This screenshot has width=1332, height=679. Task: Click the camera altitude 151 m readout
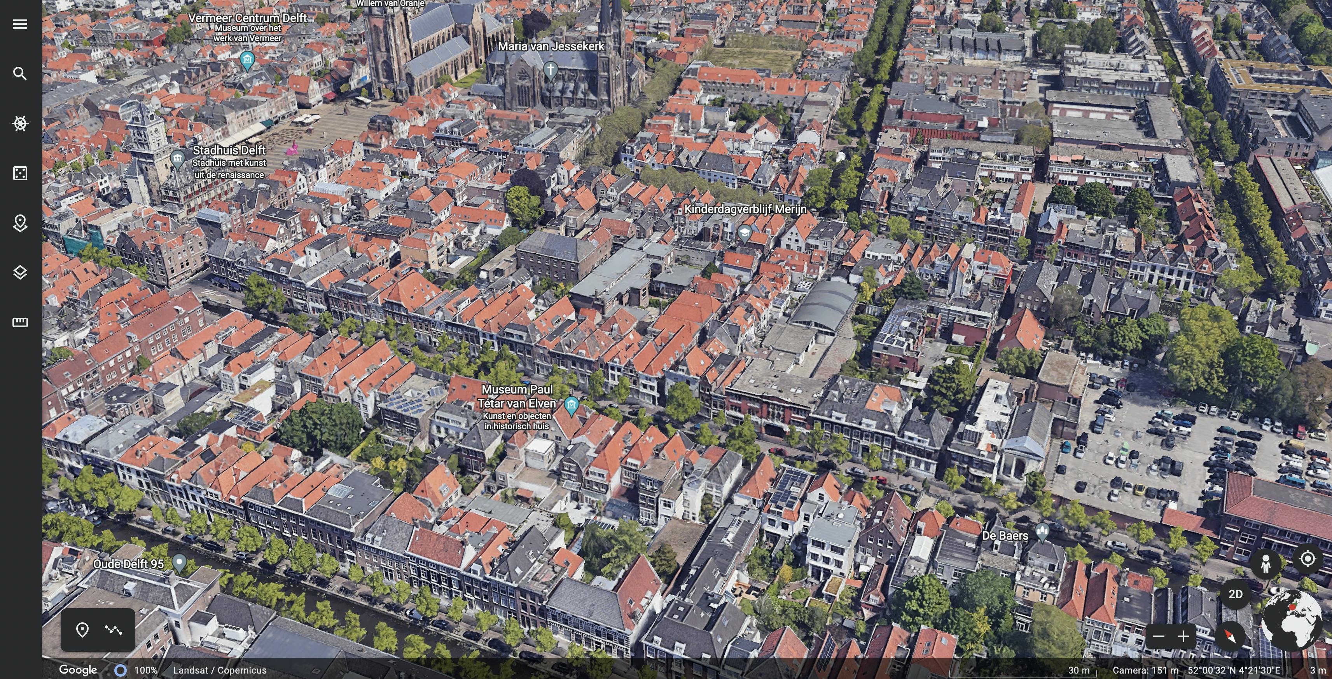[1145, 670]
